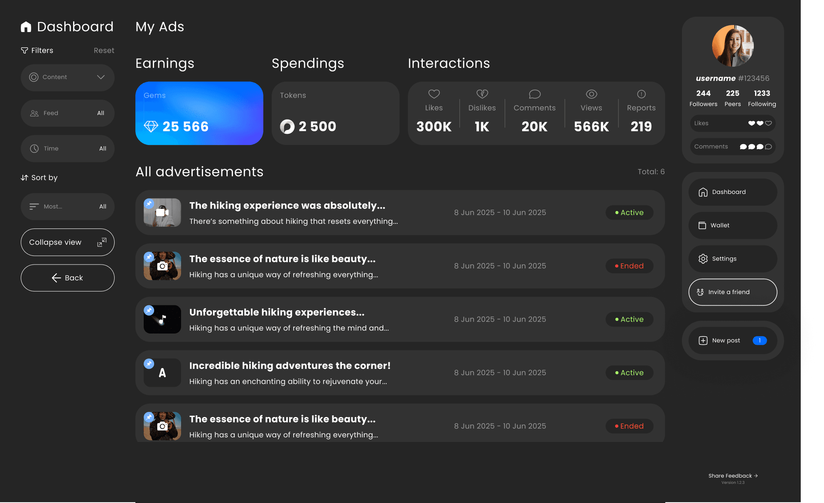
Task: Open the Share Feedback link
Action: (733, 476)
